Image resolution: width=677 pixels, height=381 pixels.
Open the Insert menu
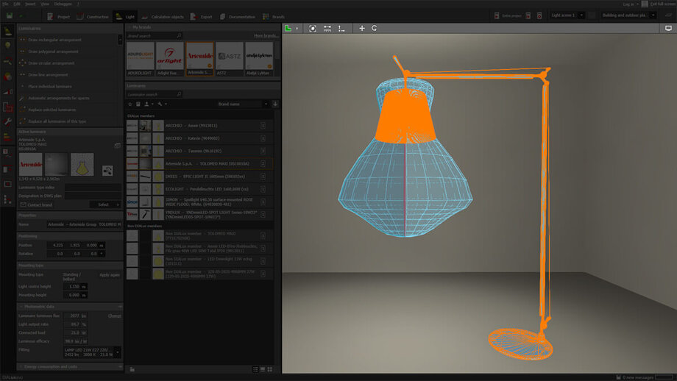click(x=30, y=4)
